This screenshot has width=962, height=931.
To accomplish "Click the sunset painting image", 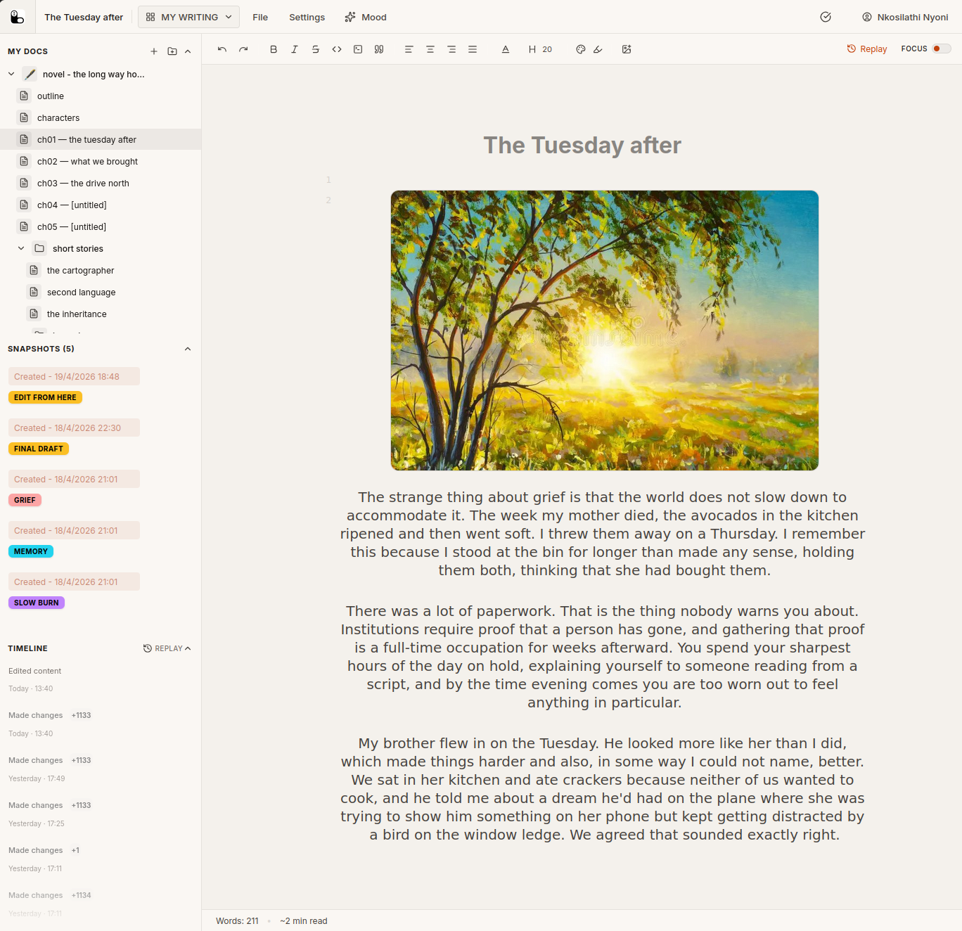I will pyautogui.click(x=605, y=330).
